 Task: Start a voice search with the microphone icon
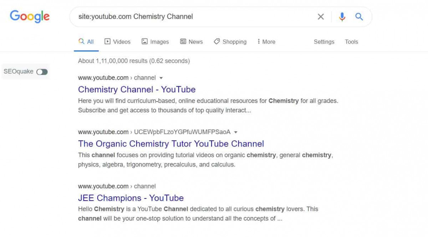click(x=342, y=16)
